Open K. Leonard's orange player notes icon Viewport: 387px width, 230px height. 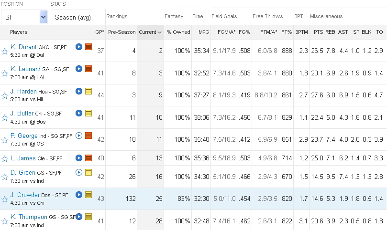pyautogui.click(x=88, y=69)
